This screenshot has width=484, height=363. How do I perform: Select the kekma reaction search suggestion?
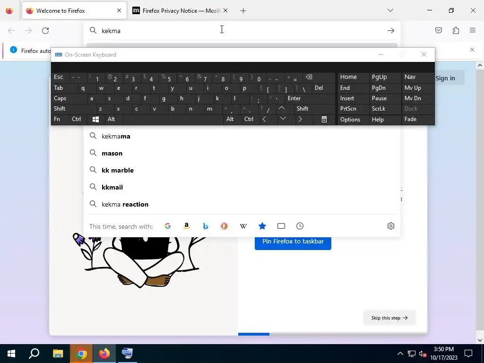(x=242, y=204)
